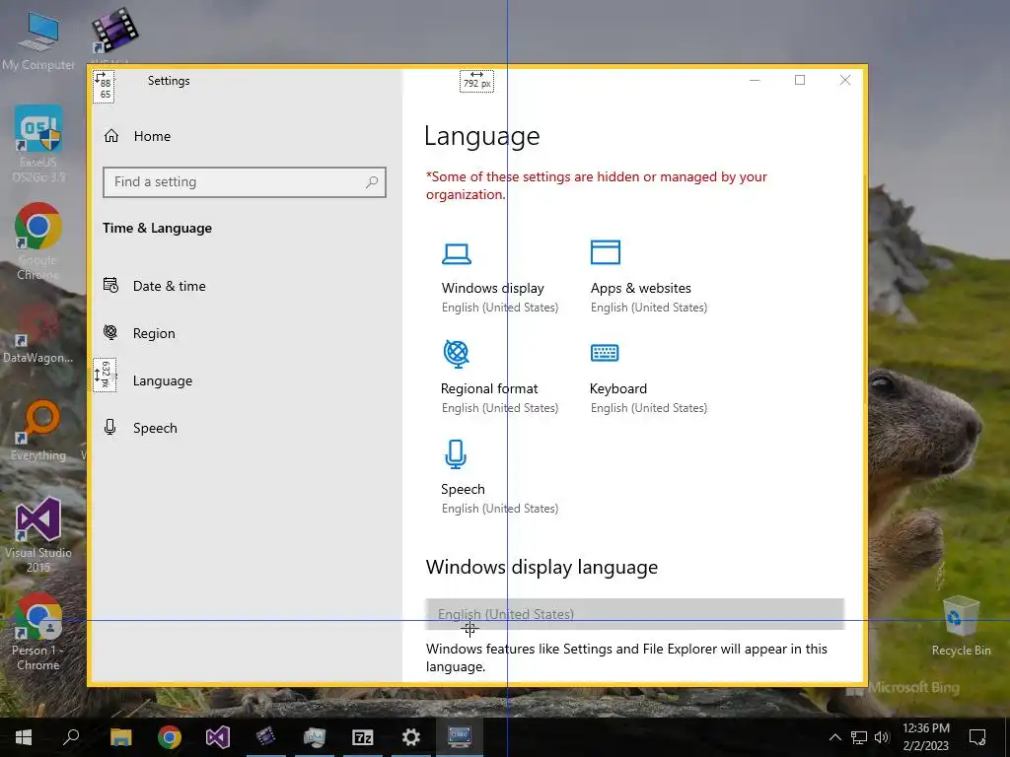This screenshot has width=1010, height=757.
Task: Select Language in the sidebar
Action: pos(163,381)
